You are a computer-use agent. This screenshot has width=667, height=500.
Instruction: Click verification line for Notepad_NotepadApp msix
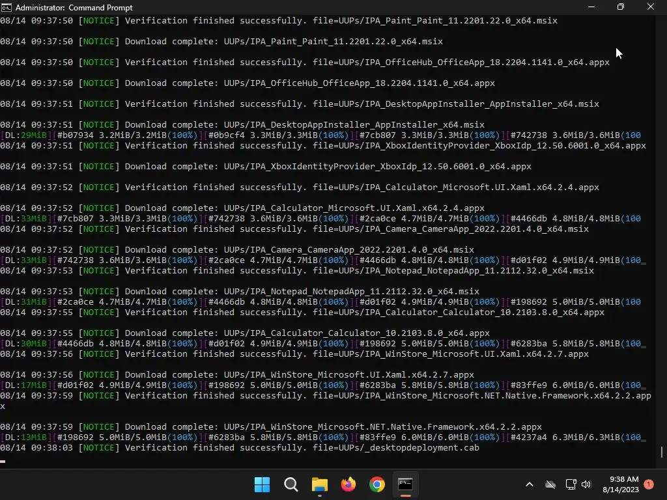coord(297,270)
